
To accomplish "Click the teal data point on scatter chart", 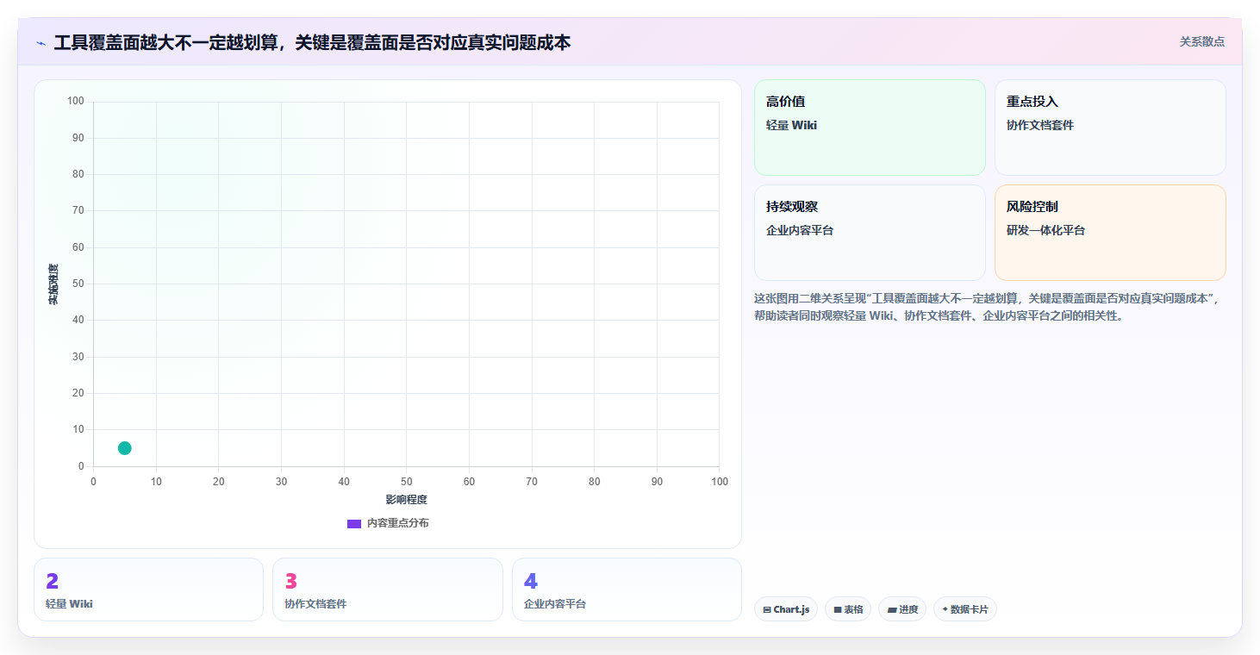I will (x=124, y=448).
